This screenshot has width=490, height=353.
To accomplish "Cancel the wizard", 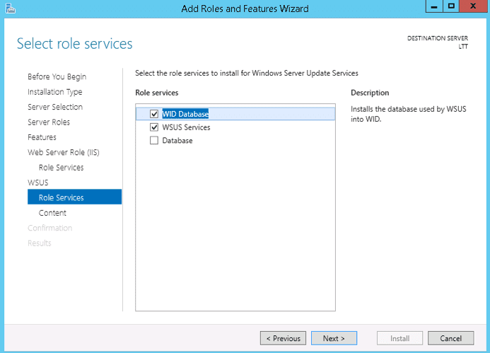I will click(450, 338).
